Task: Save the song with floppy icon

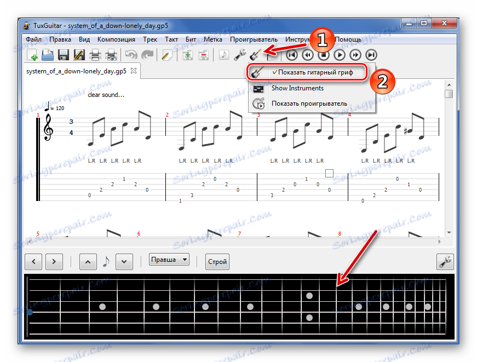Action: 64,55
